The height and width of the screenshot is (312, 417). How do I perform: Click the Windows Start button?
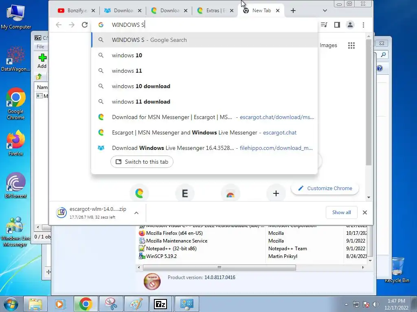point(11,304)
